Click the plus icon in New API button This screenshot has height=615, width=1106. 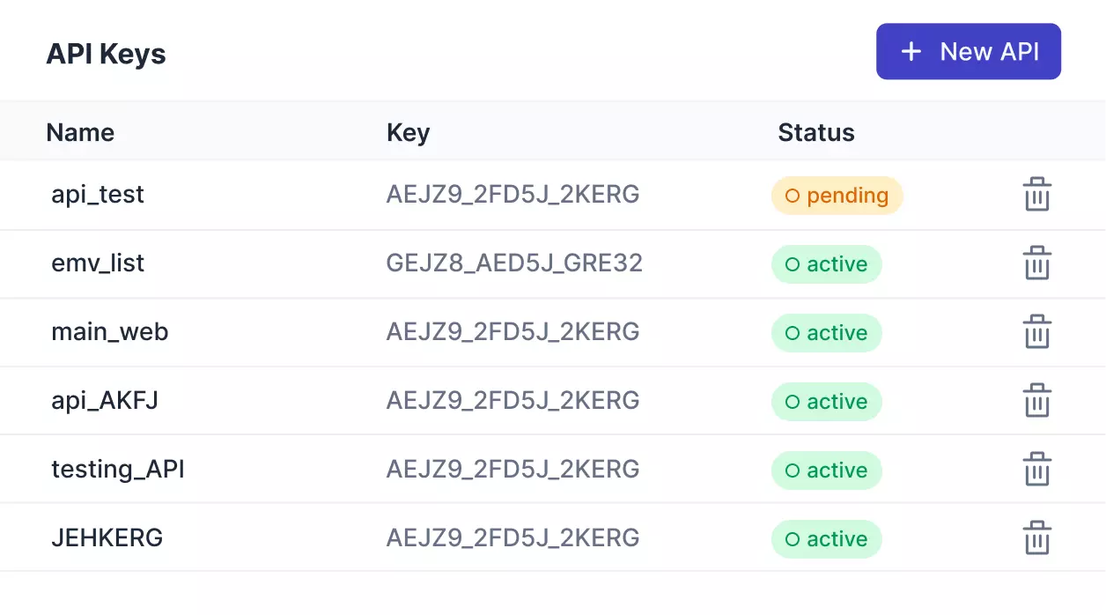click(911, 52)
